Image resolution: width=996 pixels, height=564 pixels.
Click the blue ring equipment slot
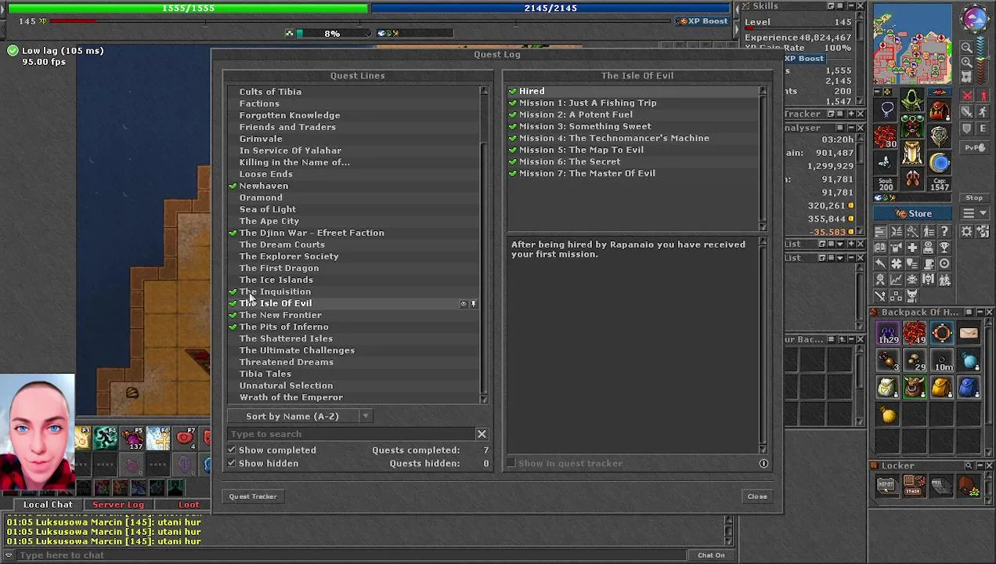[940, 162]
